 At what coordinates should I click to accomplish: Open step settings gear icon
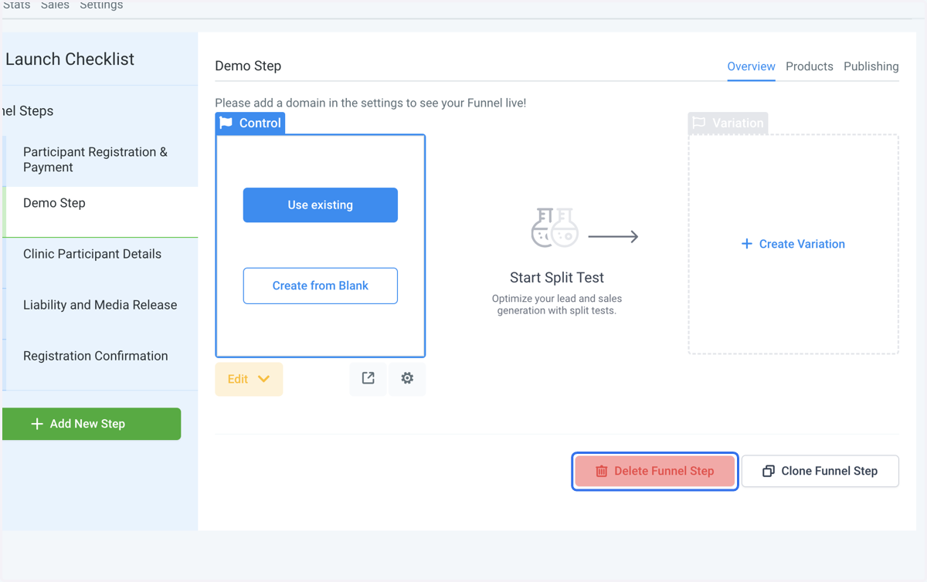click(407, 378)
